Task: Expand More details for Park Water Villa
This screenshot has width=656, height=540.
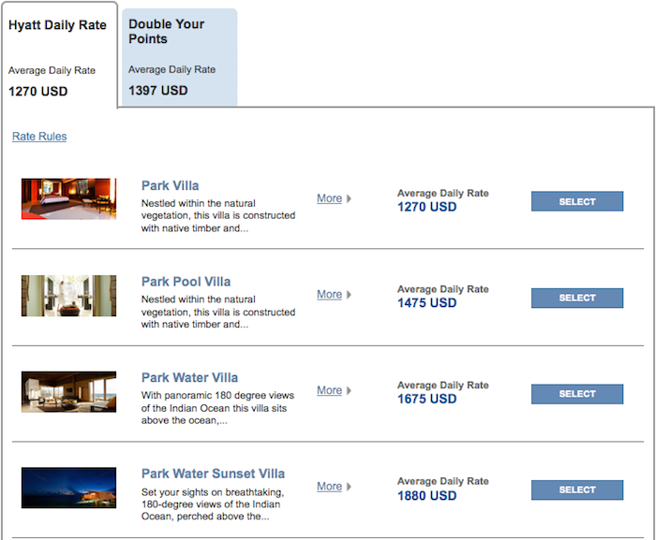Action: [329, 390]
